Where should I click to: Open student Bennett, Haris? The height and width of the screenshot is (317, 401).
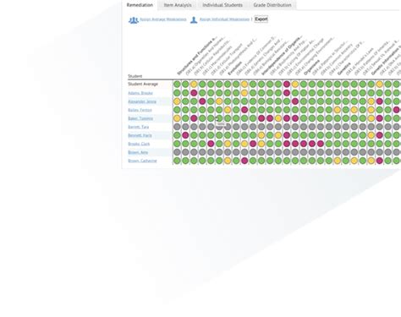140,135
